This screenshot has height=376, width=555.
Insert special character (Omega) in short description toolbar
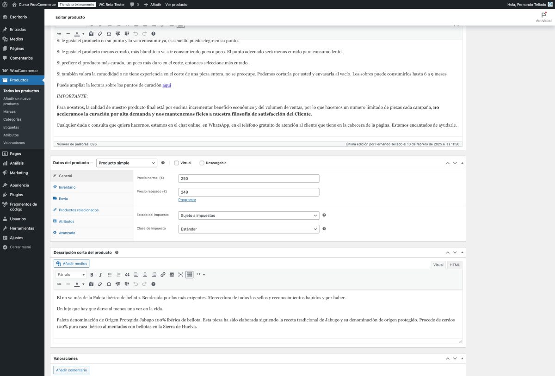coord(109,284)
